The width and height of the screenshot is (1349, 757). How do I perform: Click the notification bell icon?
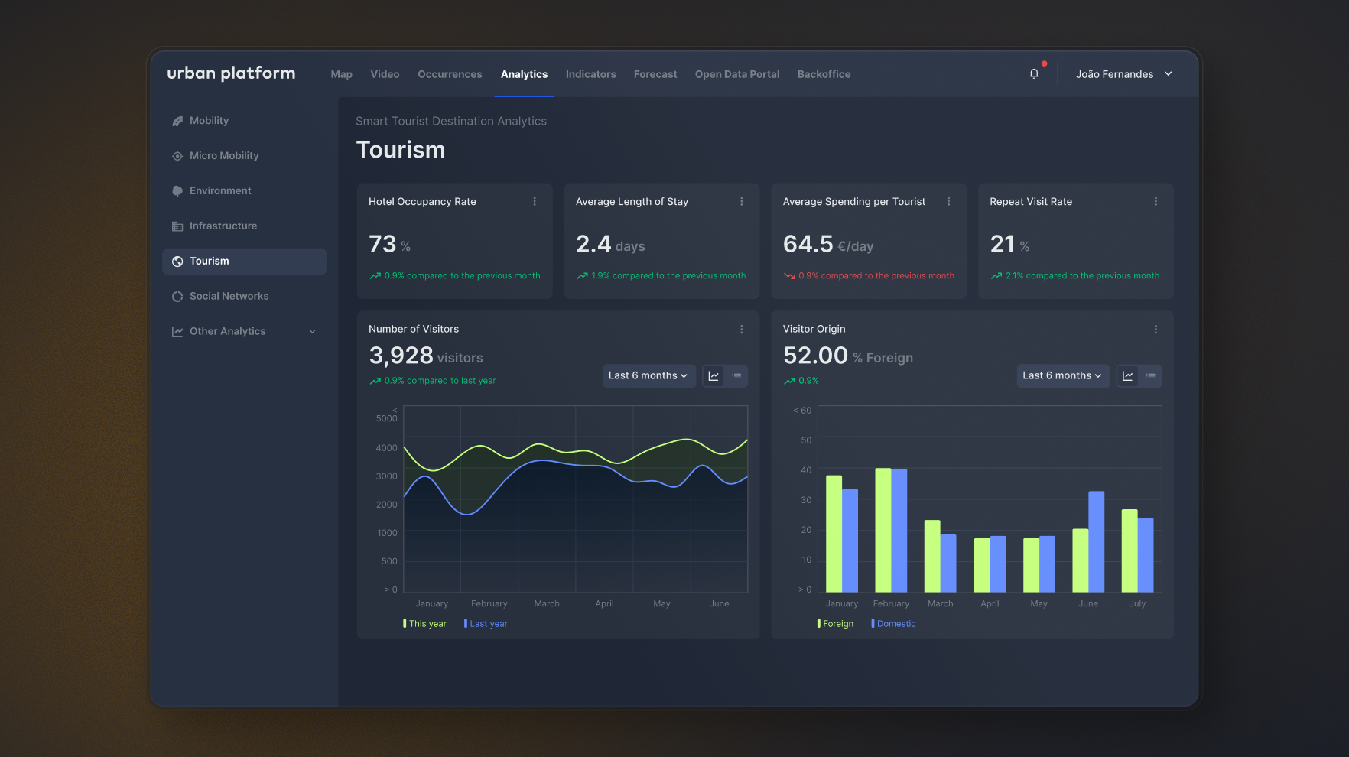coord(1034,74)
